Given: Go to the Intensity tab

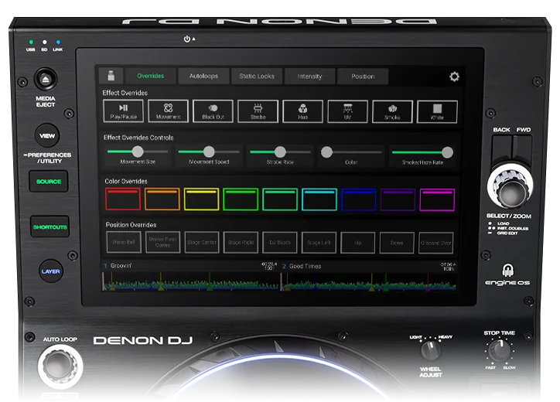Looking at the screenshot, I should click(309, 77).
